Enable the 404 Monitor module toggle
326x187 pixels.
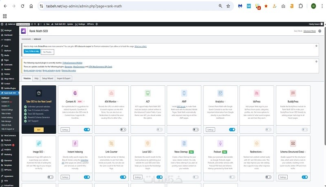point(123,130)
